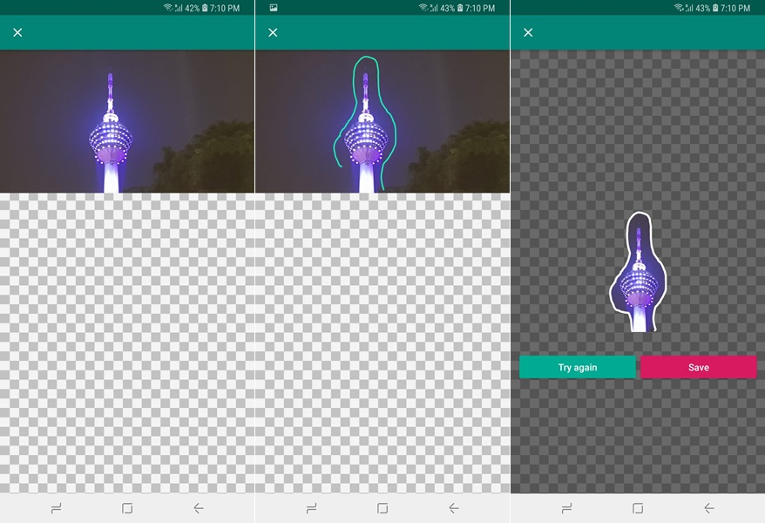Tap the cut-out tower sticker preview

tap(638, 272)
